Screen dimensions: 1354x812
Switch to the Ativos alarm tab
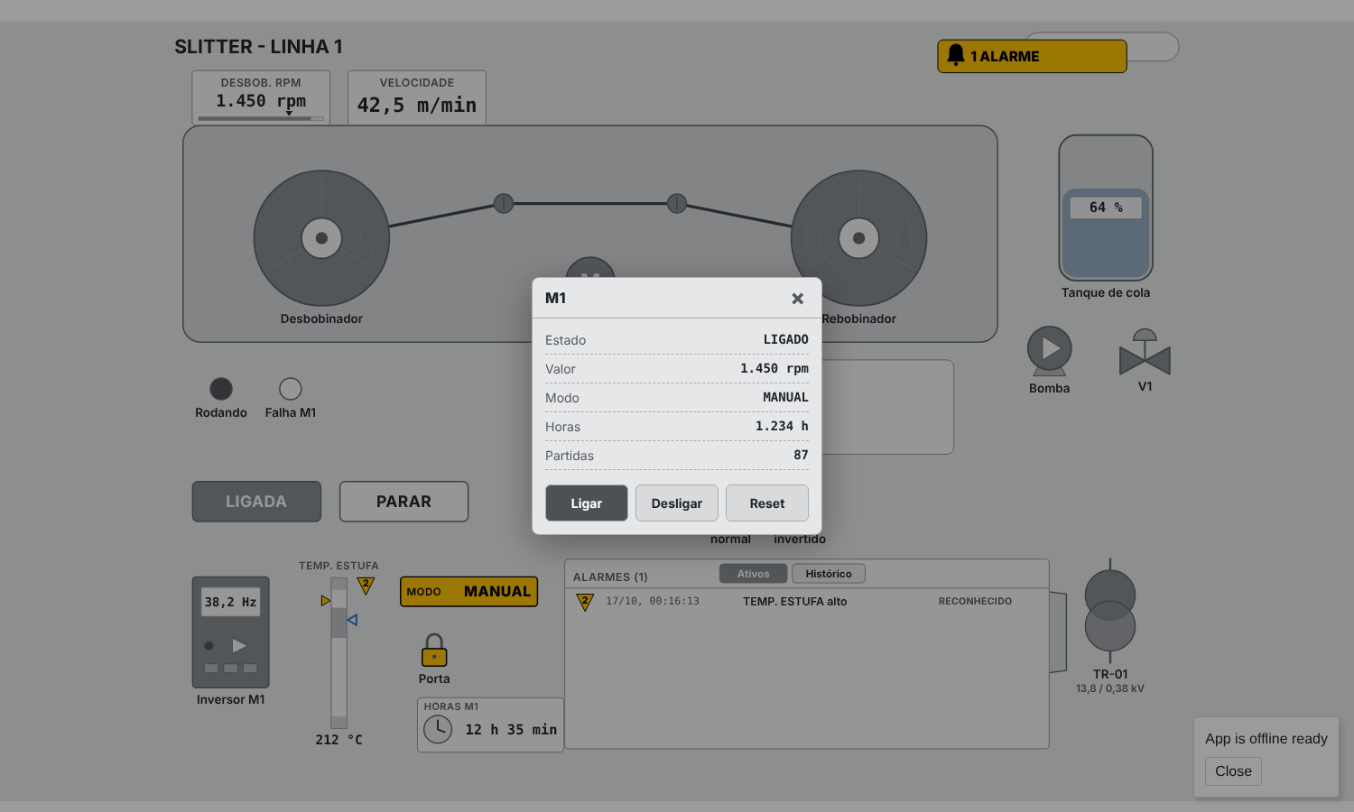[x=754, y=574]
